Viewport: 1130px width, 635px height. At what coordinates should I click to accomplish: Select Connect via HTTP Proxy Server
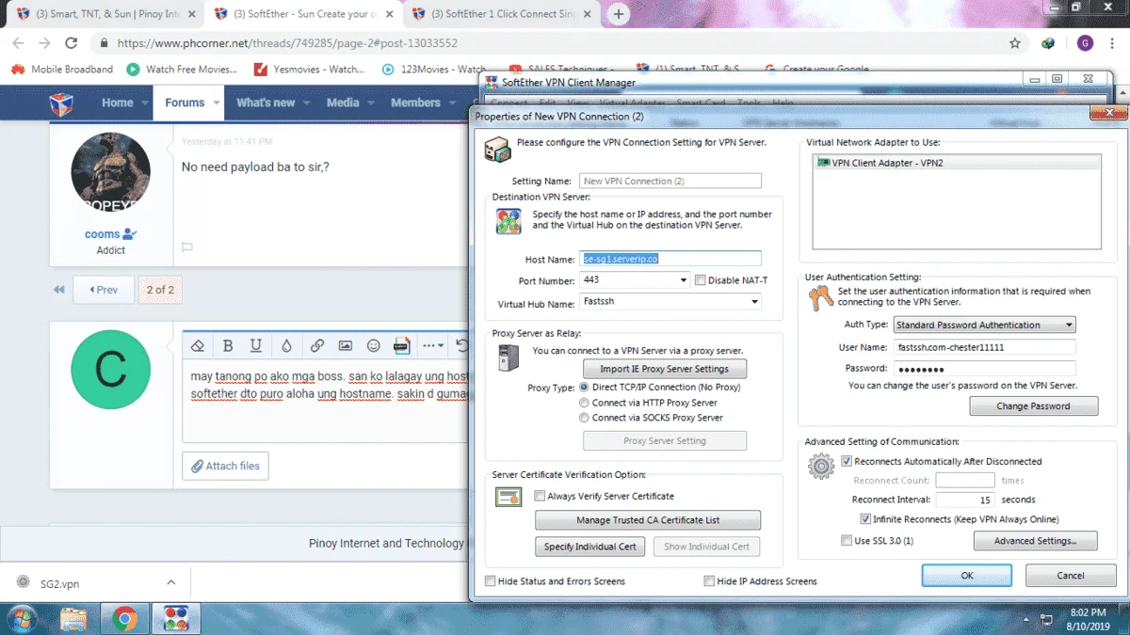pyautogui.click(x=585, y=403)
